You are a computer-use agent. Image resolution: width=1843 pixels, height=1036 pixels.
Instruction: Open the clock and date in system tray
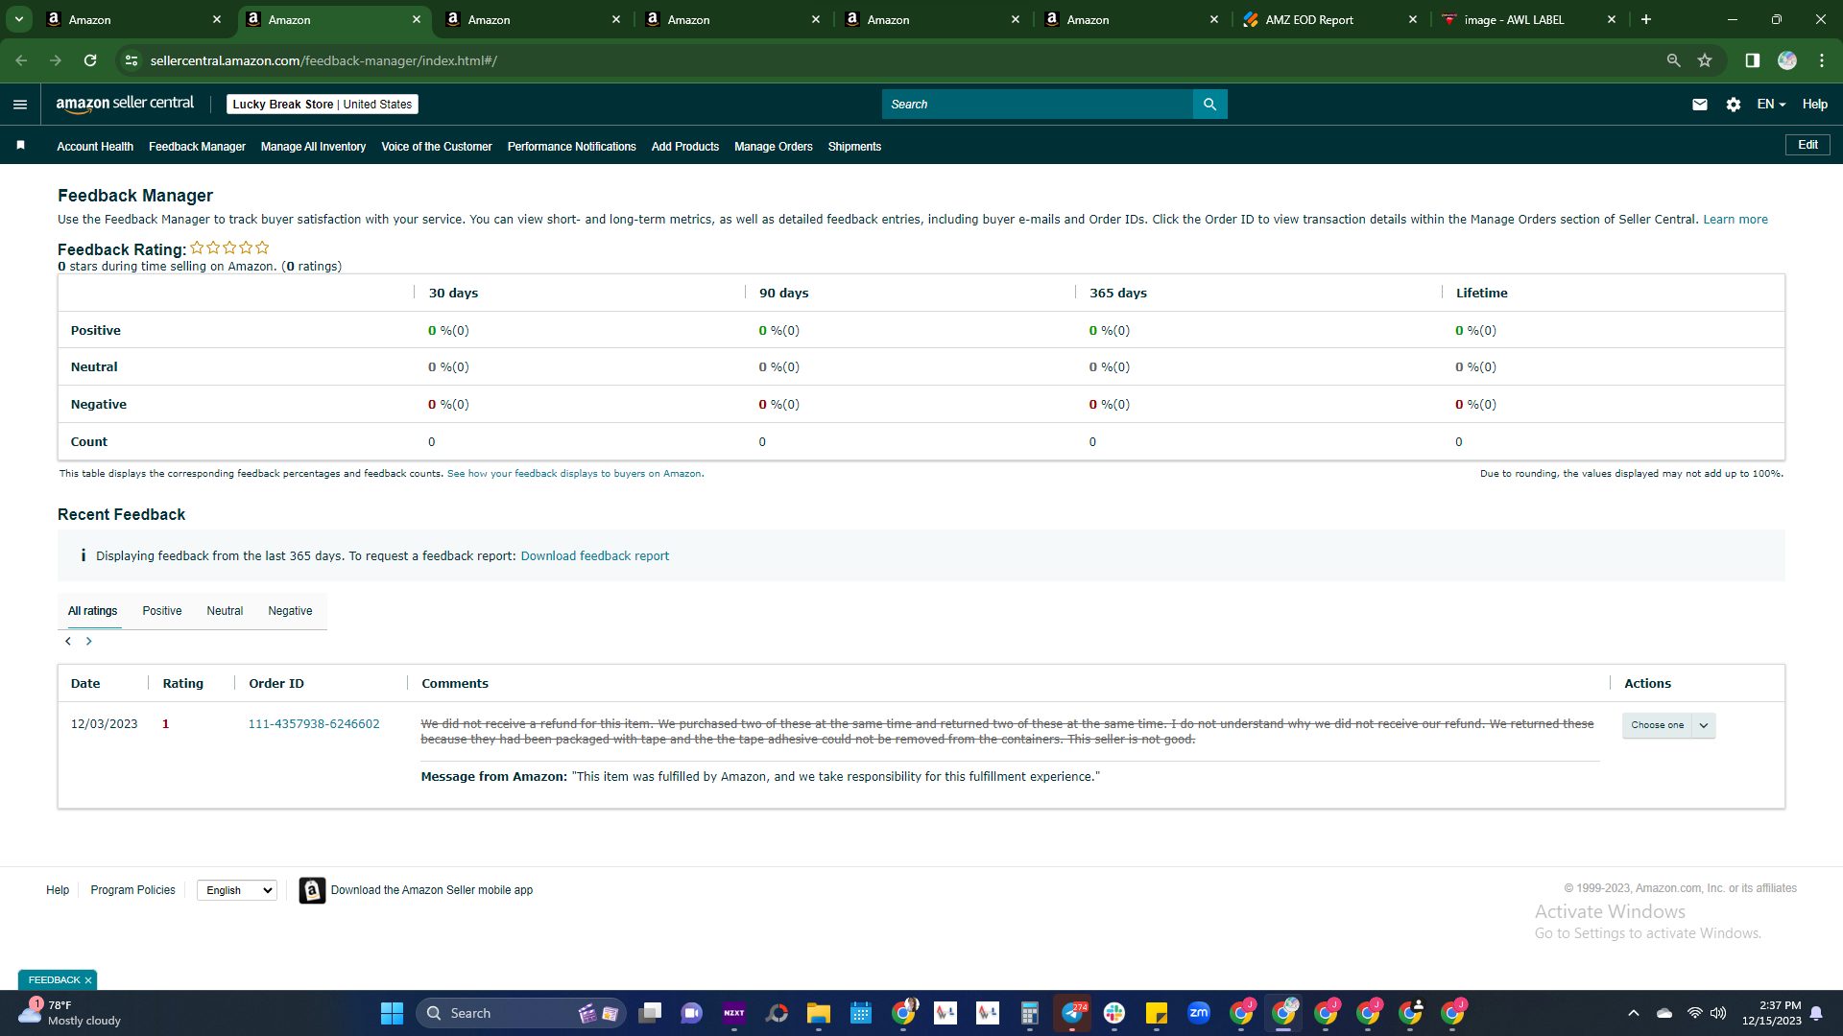1772,1013
